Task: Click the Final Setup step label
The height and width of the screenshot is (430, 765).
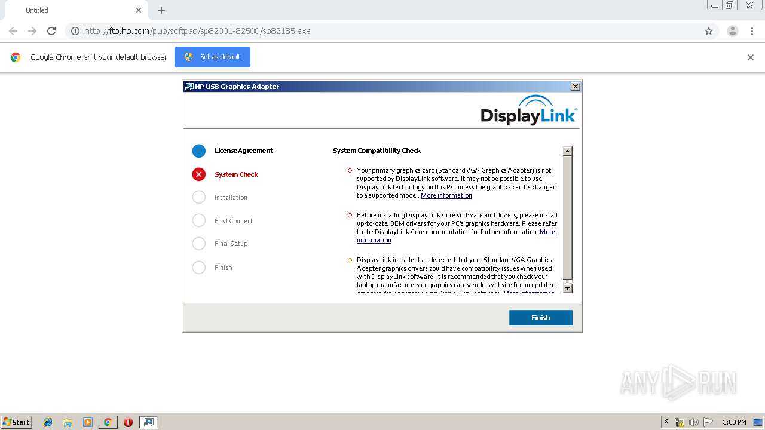Action: point(231,244)
